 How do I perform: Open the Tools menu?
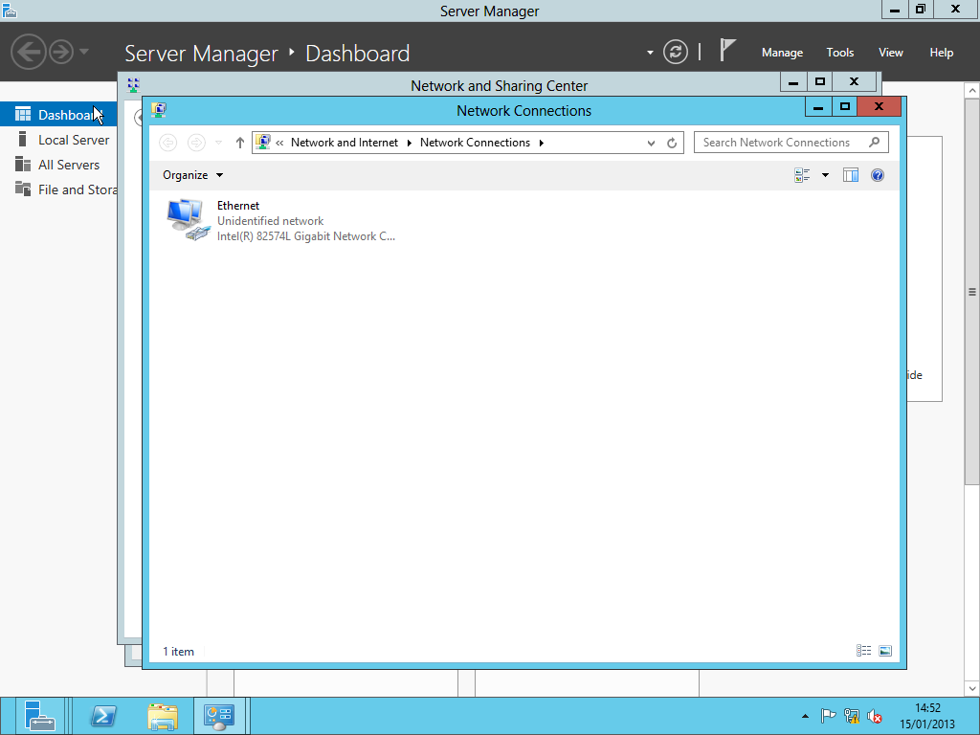point(840,53)
